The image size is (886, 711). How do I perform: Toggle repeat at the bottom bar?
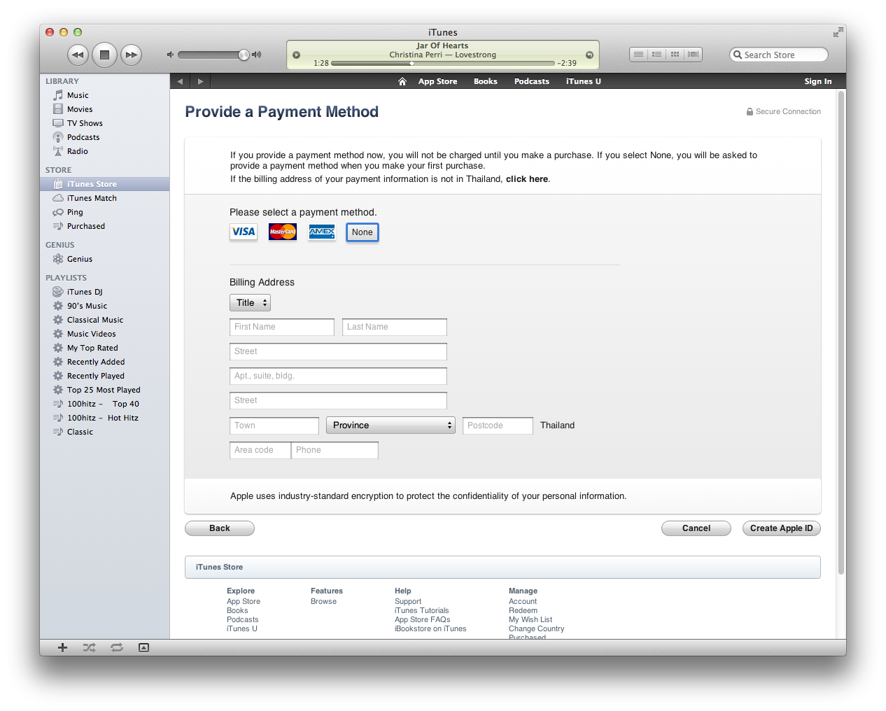coord(117,647)
